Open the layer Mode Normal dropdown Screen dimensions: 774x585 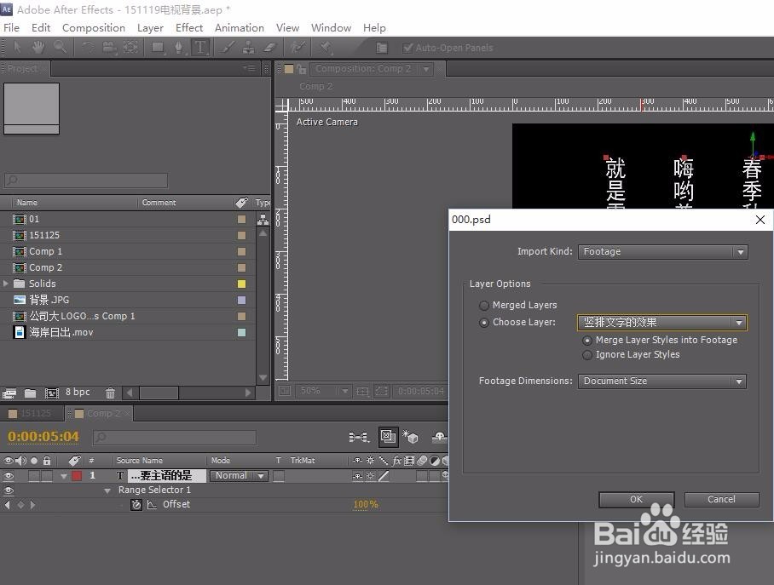(239, 476)
